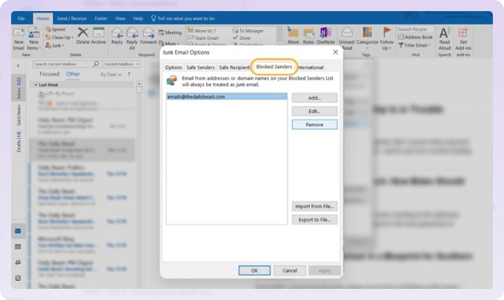Switch to the Options tab in the dialog
Image resolution: width=504 pixels, height=300 pixels.
[x=173, y=67]
